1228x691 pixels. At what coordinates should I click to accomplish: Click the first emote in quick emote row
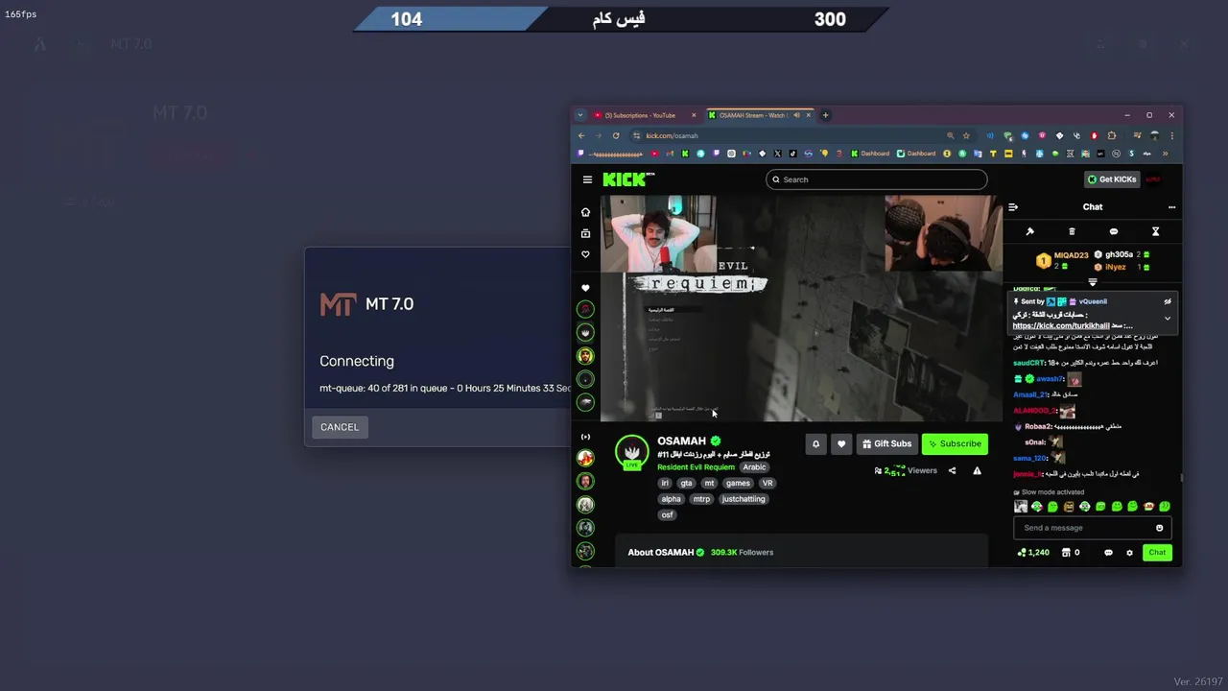1021,507
